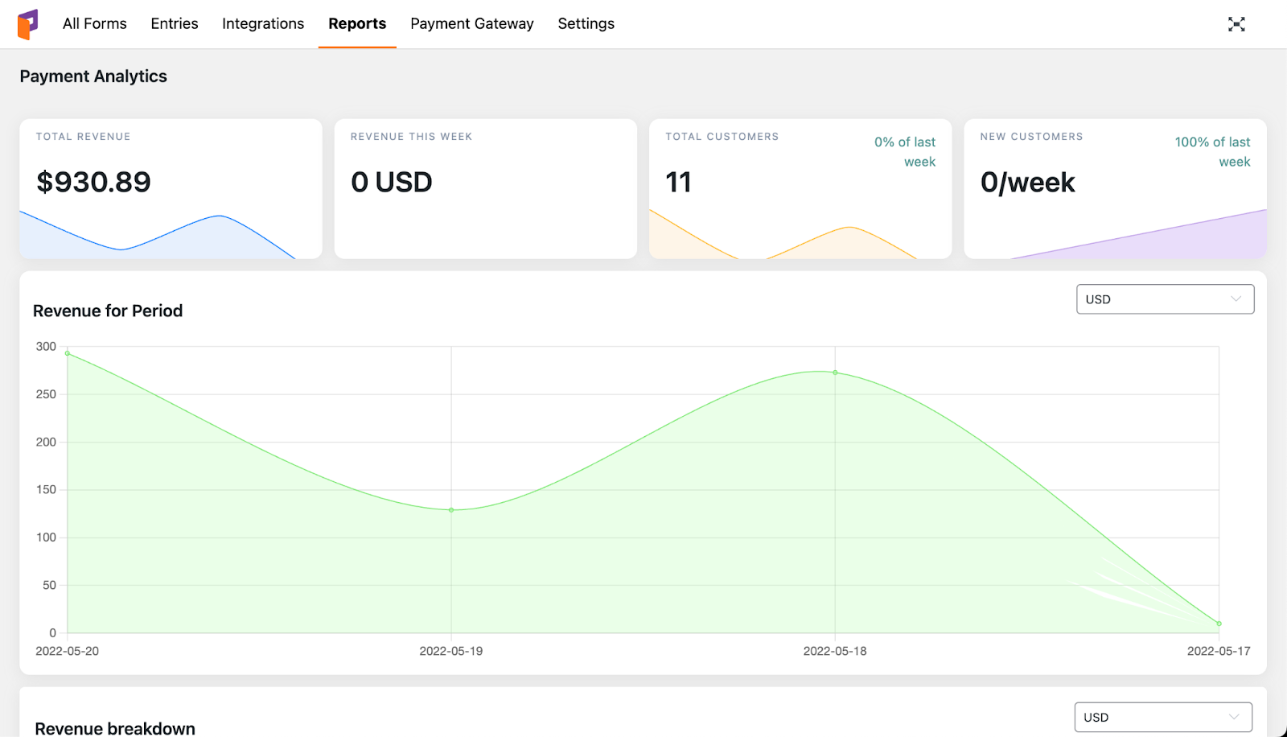Click the Total Revenue $930.89 card
Viewport: 1287px width, 737px height.
coord(171,189)
